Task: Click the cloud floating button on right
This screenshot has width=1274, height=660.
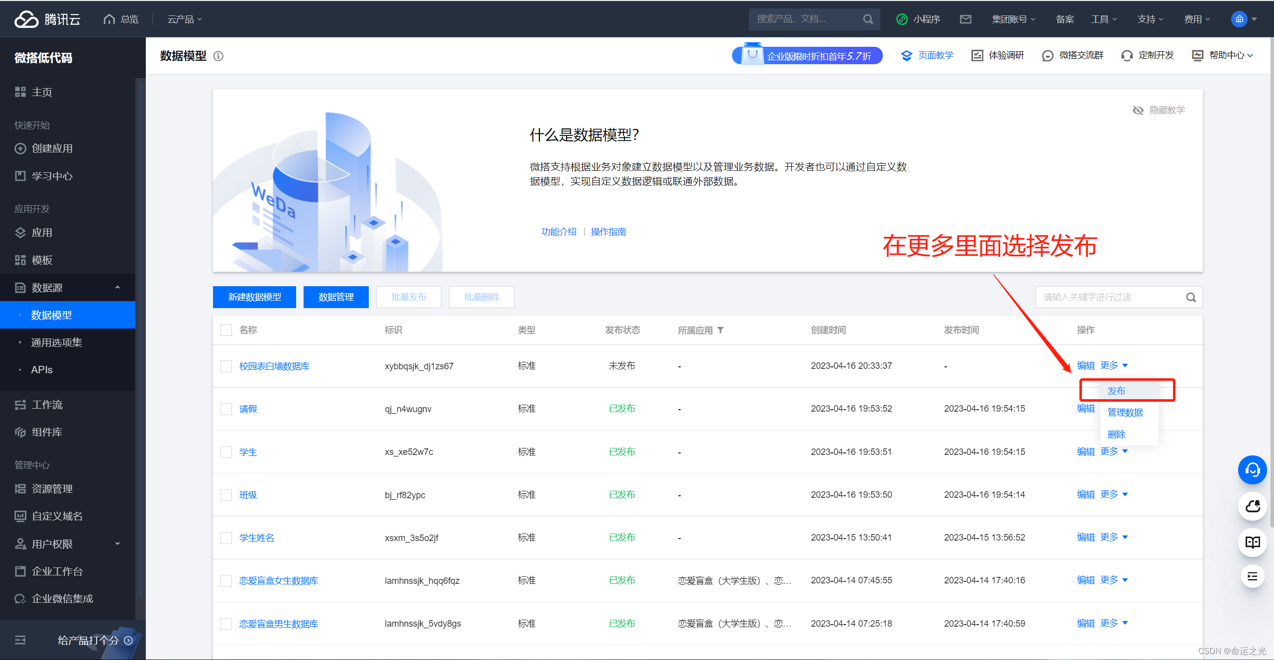Action: (x=1252, y=506)
